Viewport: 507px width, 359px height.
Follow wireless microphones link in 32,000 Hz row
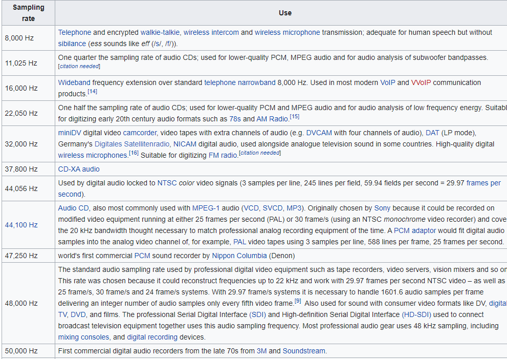click(93, 155)
